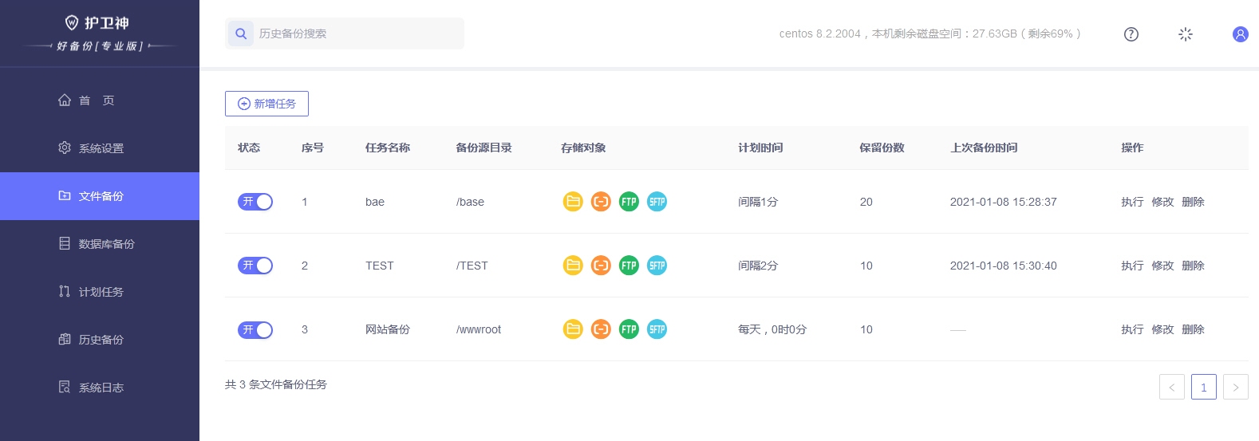Screen dimensions: 1259x441
Task: Click 执行 for the bae task
Action: coord(1132,202)
